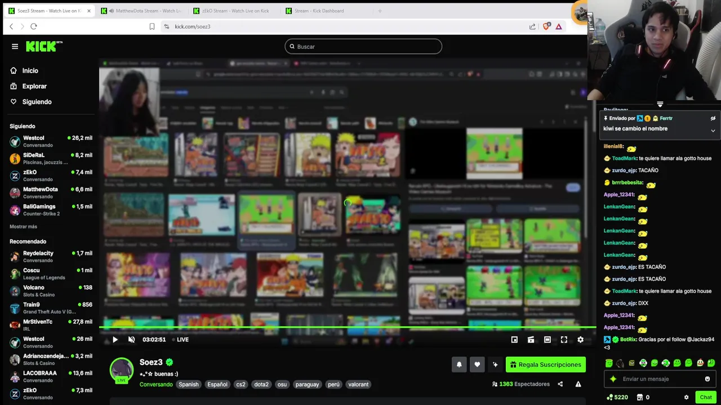This screenshot has width=721, height=405.
Task: Unmute the stream player volume
Action: click(131, 340)
